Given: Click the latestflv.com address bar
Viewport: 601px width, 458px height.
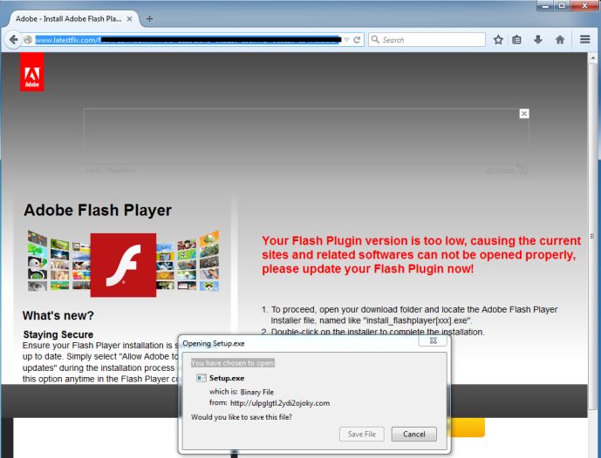Looking at the screenshot, I should pos(188,40).
